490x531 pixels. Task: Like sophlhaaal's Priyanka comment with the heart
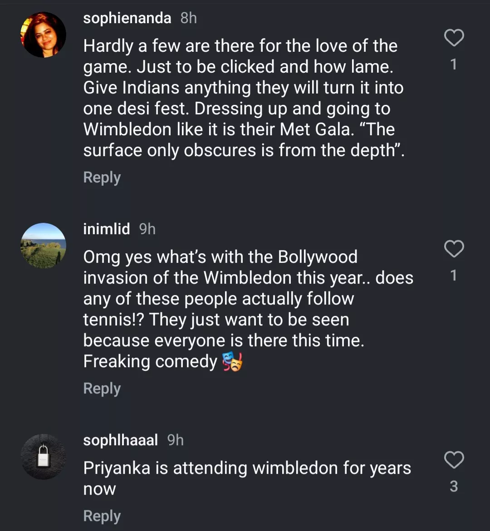(454, 460)
